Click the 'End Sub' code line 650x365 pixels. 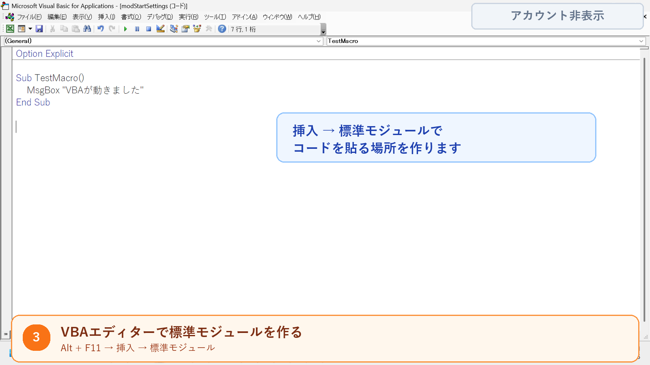point(33,102)
